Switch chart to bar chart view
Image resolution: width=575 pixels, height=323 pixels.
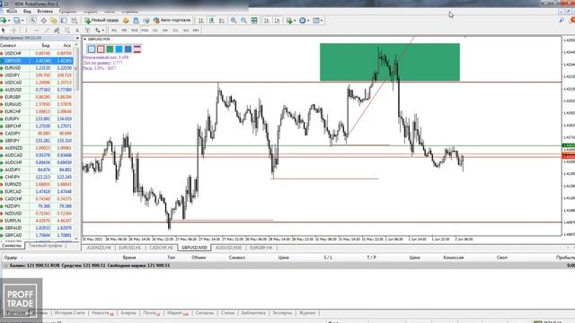201,21
